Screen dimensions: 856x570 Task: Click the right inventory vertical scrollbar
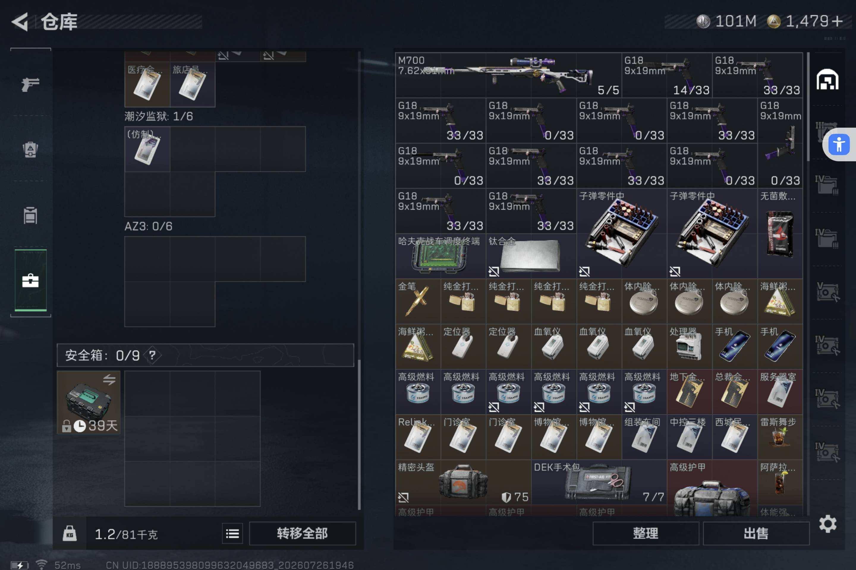[808, 107]
